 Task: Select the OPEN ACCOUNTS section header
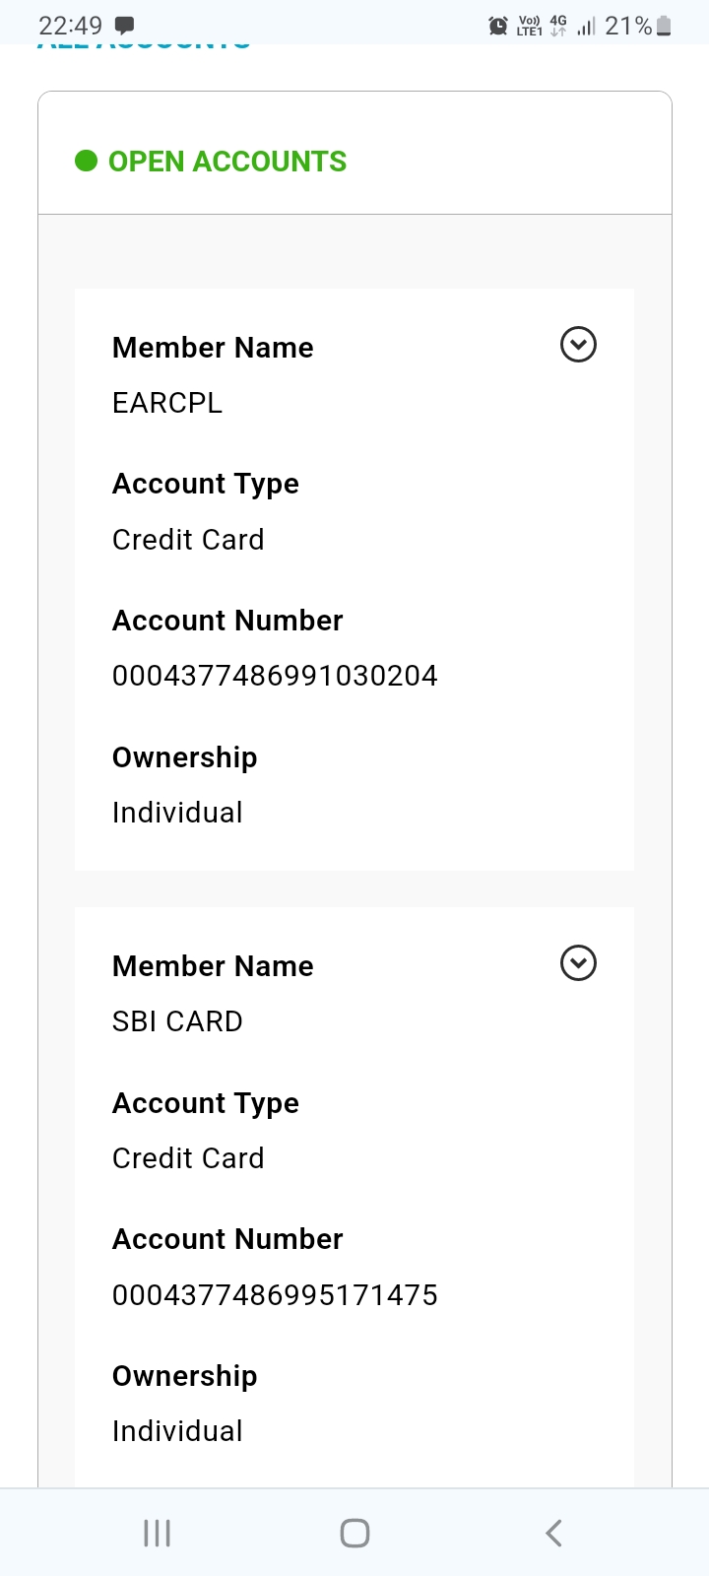click(x=227, y=162)
